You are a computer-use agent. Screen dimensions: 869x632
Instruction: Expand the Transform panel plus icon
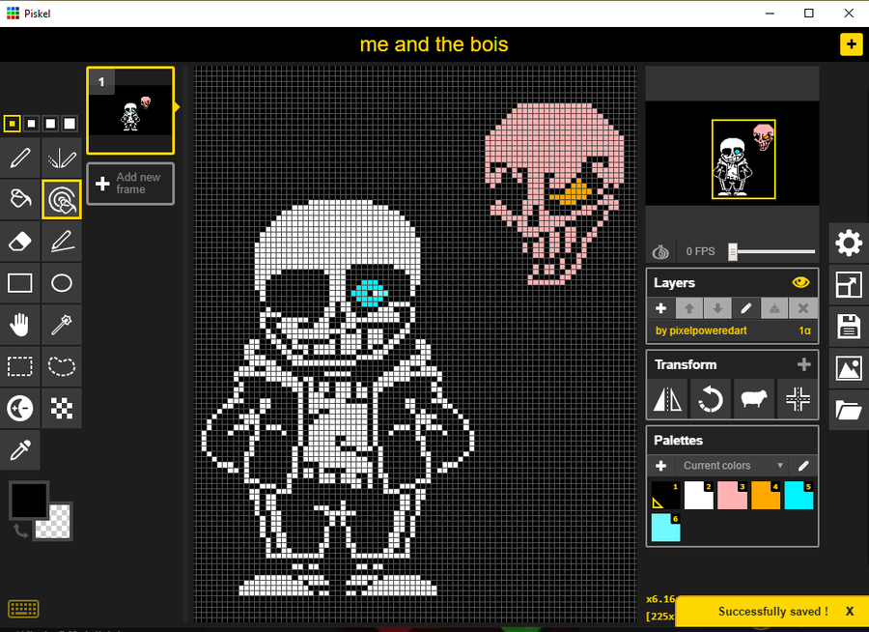coord(803,364)
